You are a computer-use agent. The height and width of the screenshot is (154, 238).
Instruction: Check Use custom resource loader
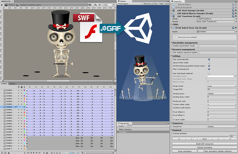pos(198,52)
